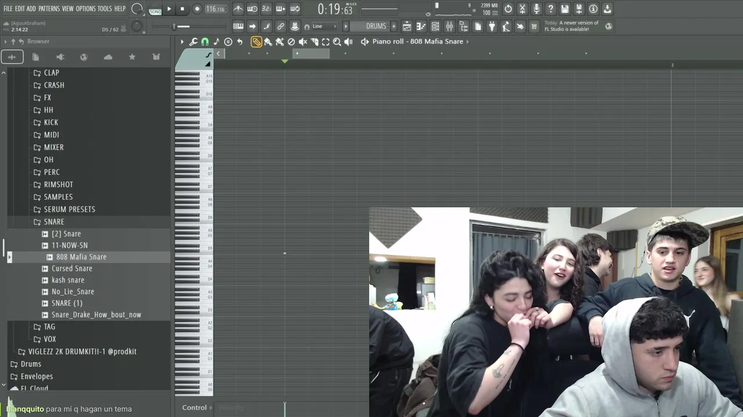This screenshot has height=417, width=743.
Task: Adjust the main volume knob
Action: coord(138,9)
